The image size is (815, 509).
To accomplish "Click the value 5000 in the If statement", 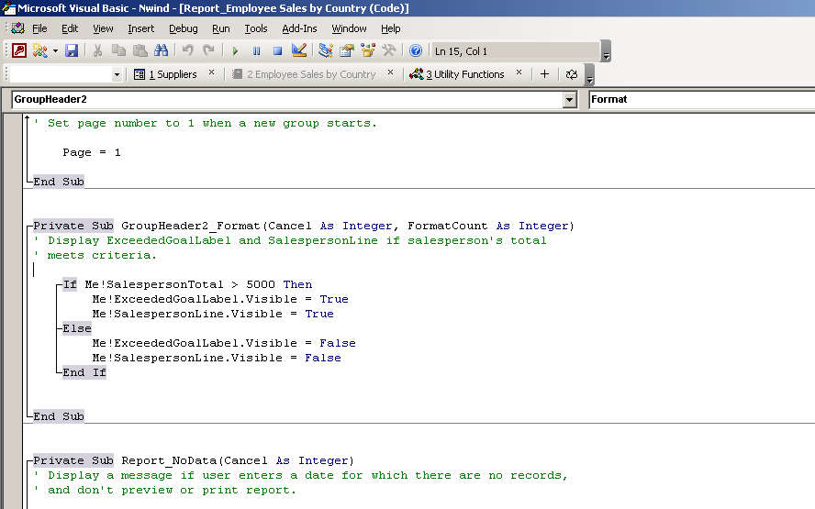I will pos(261,284).
